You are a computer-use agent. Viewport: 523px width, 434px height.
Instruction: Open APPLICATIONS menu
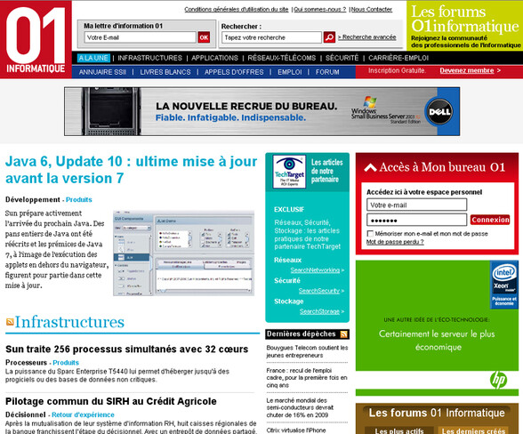coord(214,58)
